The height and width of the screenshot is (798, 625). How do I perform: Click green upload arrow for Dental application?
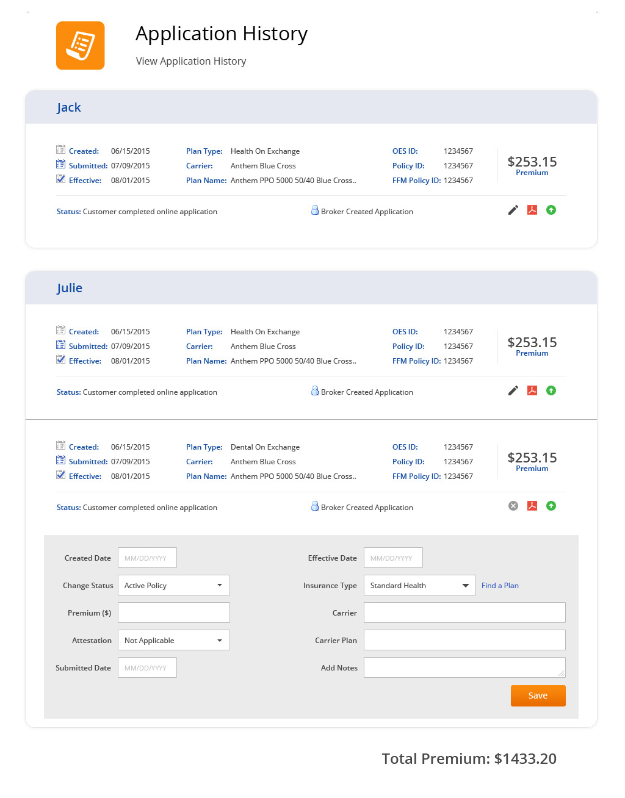tap(551, 506)
